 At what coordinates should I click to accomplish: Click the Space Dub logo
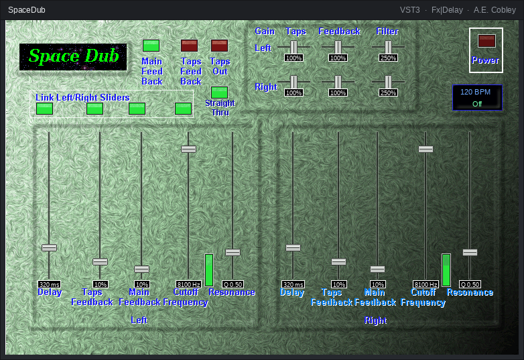coord(73,57)
